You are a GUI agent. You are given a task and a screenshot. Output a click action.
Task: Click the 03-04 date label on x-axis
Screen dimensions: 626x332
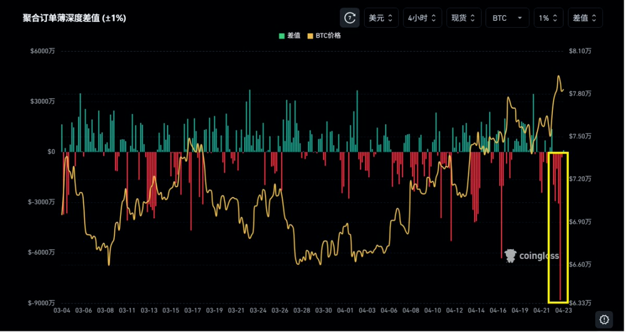click(62, 311)
